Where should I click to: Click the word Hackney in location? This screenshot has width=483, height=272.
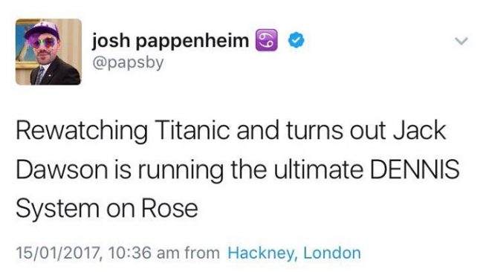point(263,253)
